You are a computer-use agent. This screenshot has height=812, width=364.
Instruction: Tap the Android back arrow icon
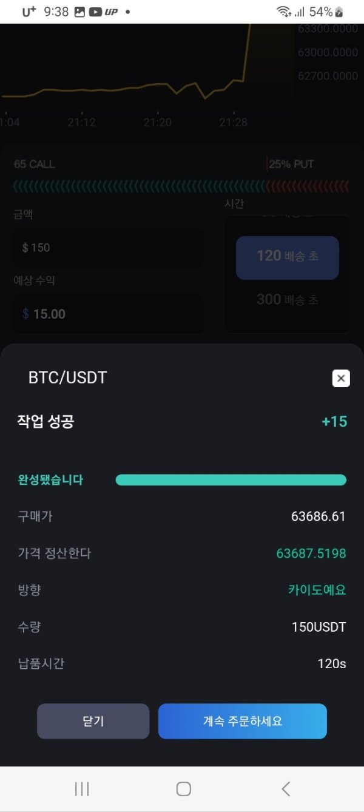pos(286,788)
